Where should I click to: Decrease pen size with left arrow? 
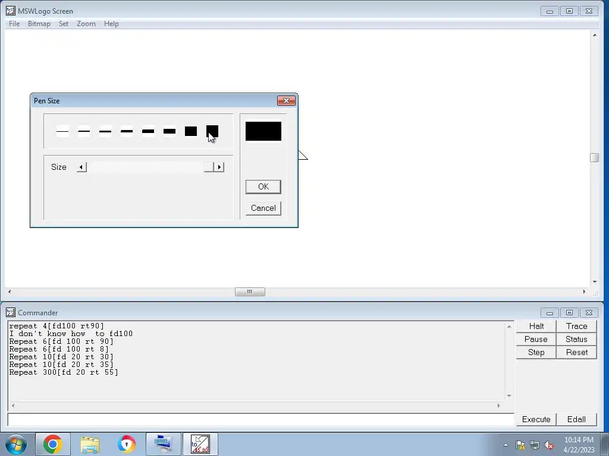(81, 167)
